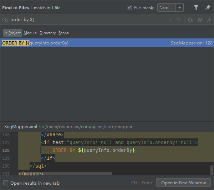Enable Open results in new tab
Screen dimensions: 214x190
pos(6,183)
